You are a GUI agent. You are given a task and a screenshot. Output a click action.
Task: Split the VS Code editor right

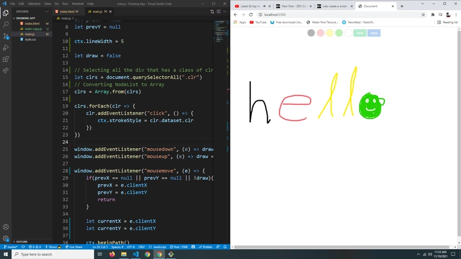[218, 12]
